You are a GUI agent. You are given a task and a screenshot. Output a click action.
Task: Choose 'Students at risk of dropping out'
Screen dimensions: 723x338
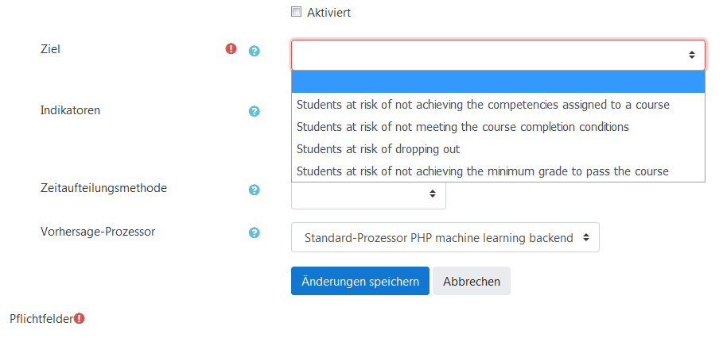378,149
